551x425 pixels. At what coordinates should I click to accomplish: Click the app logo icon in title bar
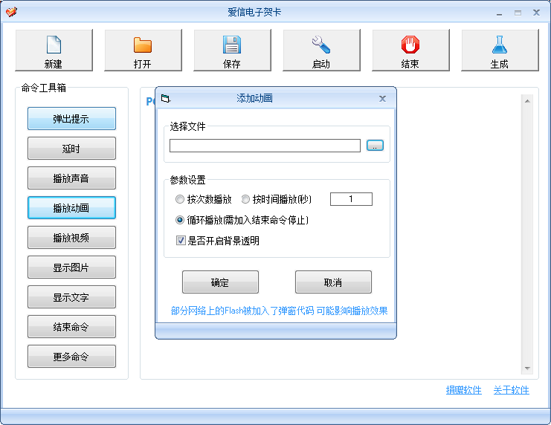coord(11,12)
